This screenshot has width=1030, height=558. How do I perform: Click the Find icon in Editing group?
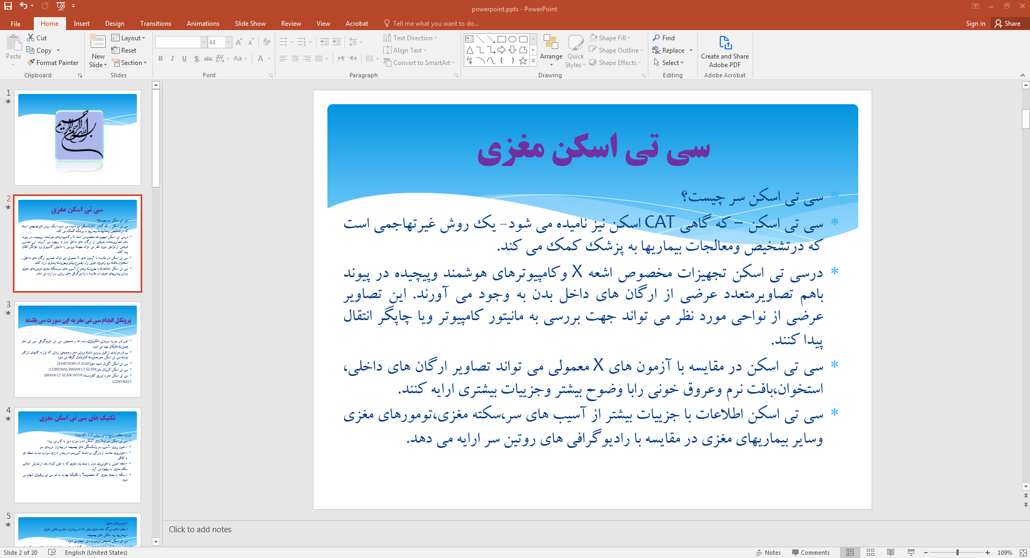(663, 38)
